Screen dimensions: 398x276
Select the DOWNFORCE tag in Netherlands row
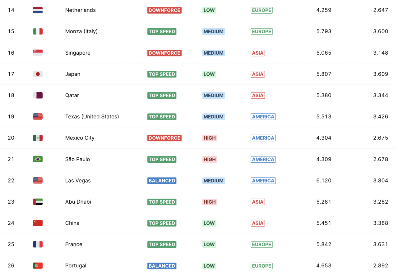[164, 10]
